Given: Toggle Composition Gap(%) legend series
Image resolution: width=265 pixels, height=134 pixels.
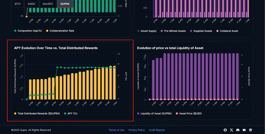Looking at the screenshot, I should (28, 31).
